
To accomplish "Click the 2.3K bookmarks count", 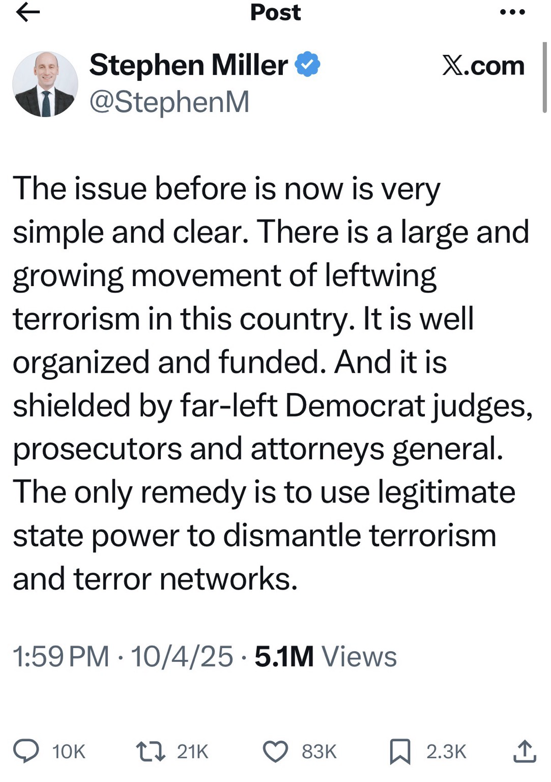I will (x=446, y=752).
